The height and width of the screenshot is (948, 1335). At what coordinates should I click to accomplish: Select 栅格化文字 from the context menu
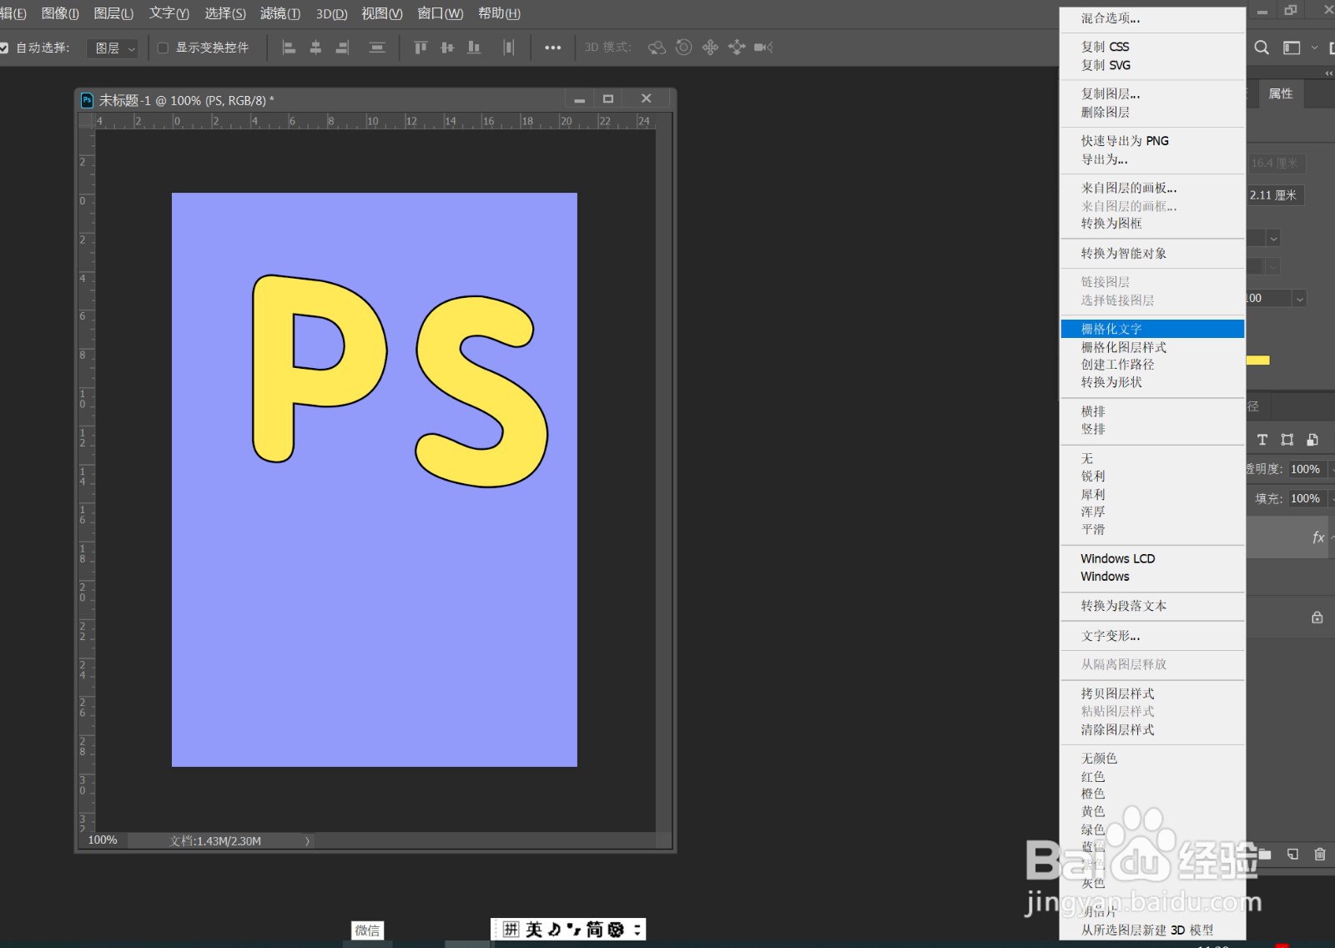point(1152,329)
